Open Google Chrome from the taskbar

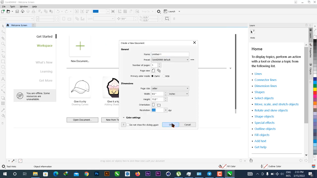pos(86,174)
